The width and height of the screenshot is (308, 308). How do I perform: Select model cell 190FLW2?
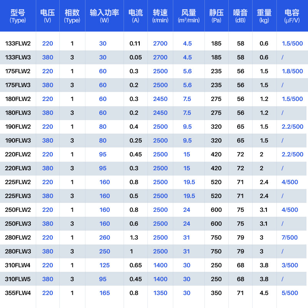point(18,127)
